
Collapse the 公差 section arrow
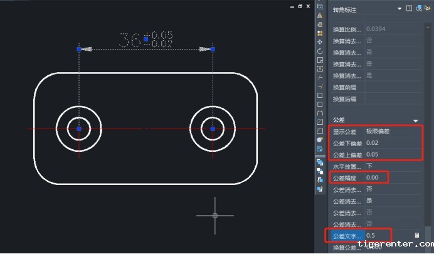415,120
